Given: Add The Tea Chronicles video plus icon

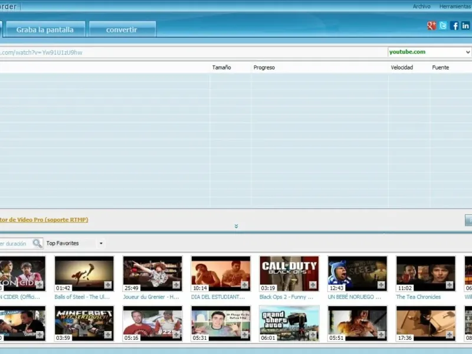Looking at the screenshot, I should (x=450, y=285).
